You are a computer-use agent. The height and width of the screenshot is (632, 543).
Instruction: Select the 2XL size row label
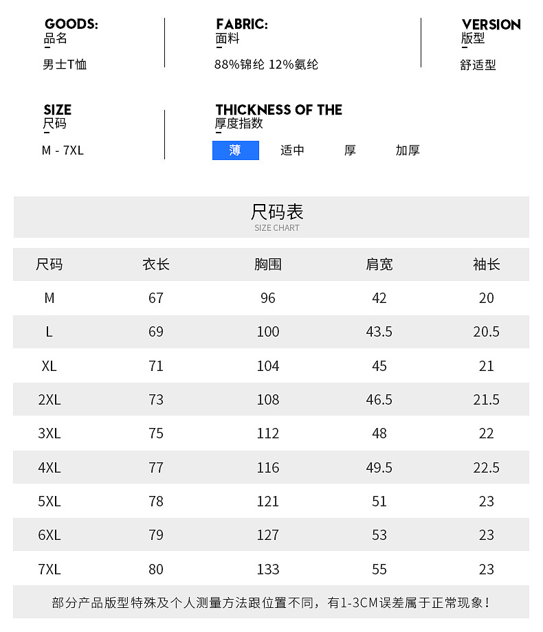49,400
